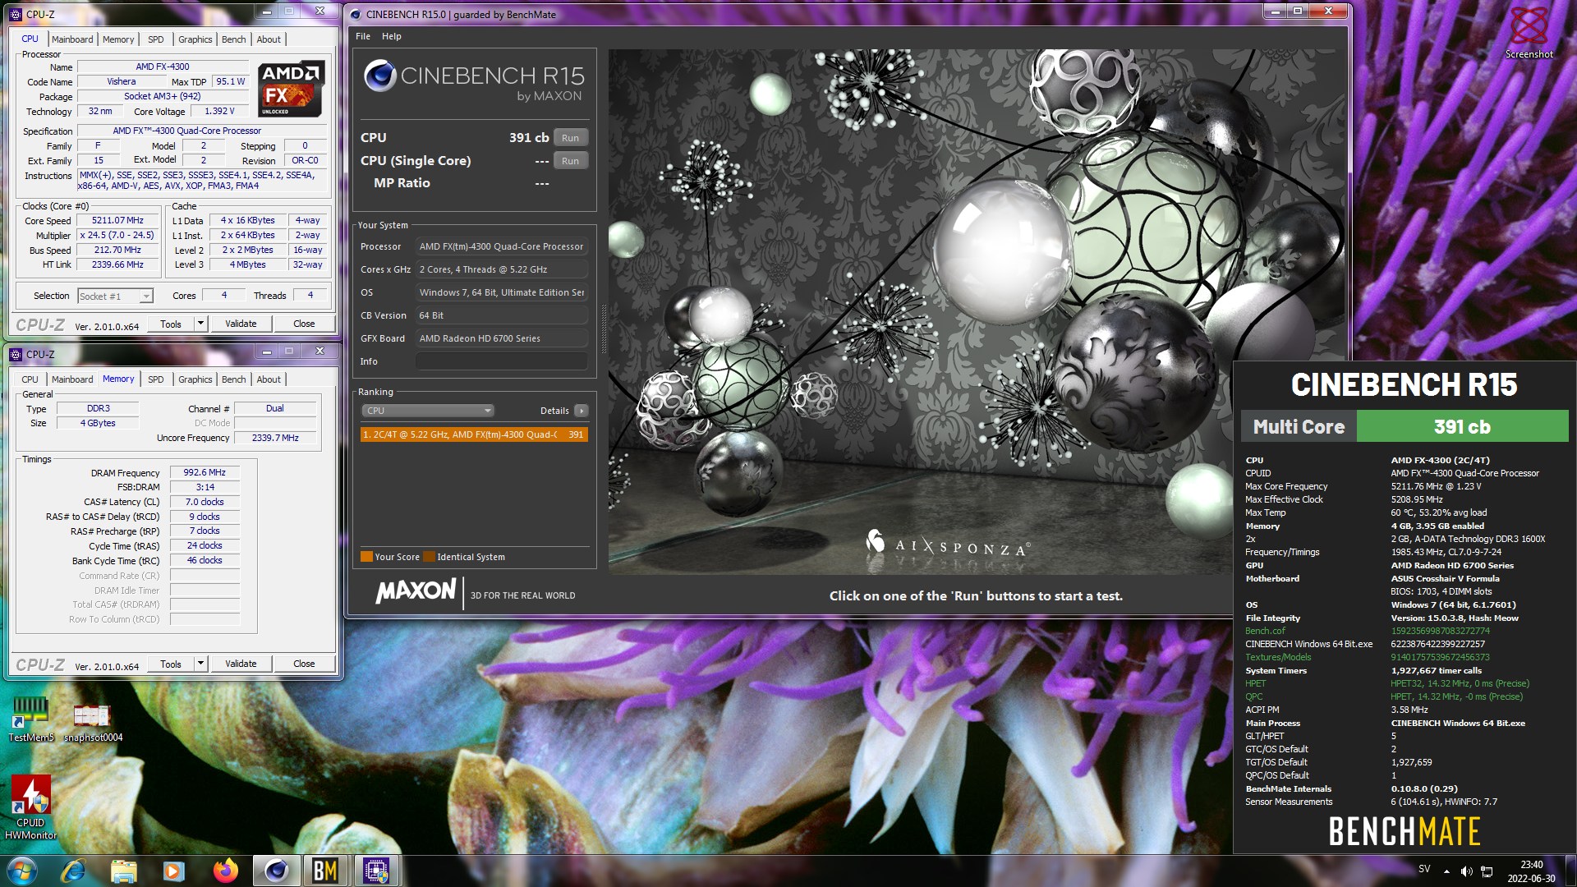Click the Bench.cof line in BenchMate panel

pyautogui.click(x=1368, y=631)
